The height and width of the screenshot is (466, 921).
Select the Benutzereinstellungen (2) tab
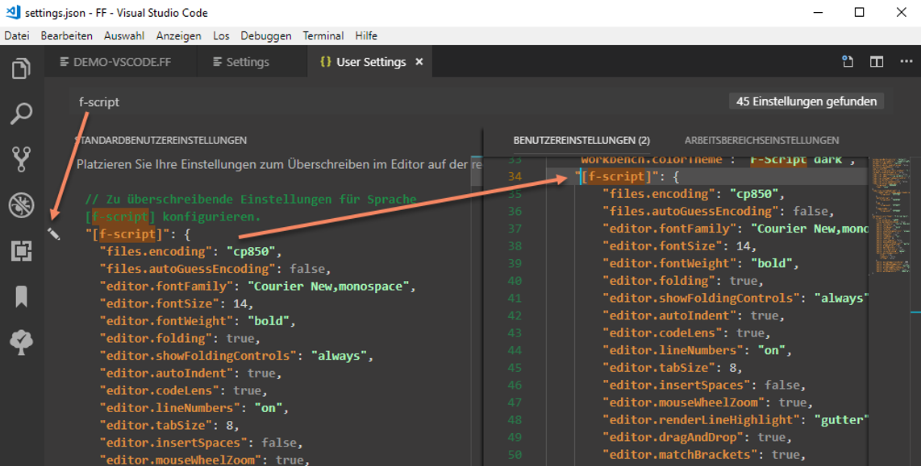pos(581,140)
